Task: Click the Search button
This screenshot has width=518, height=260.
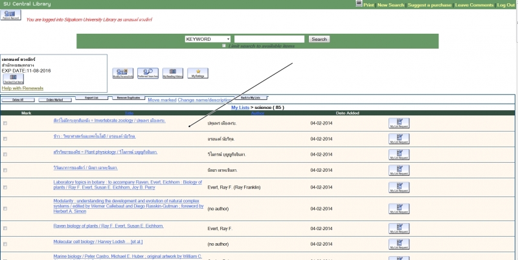Action: (x=319, y=39)
